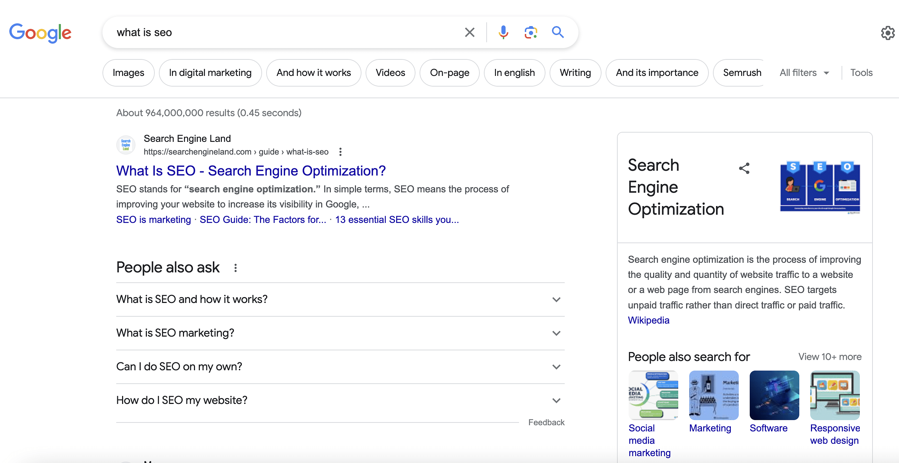Click the About 964,000,000 results text
The width and height of the screenshot is (899, 463).
click(x=209, y=113)
